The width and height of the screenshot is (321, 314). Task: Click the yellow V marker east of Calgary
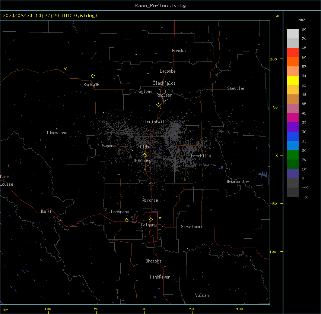[x=160, y=218]
